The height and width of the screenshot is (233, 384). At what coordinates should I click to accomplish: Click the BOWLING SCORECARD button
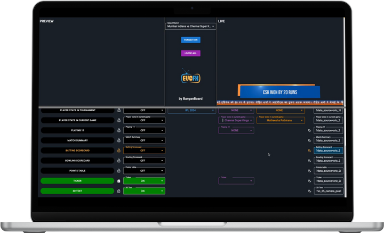click(x=77, y=161)
